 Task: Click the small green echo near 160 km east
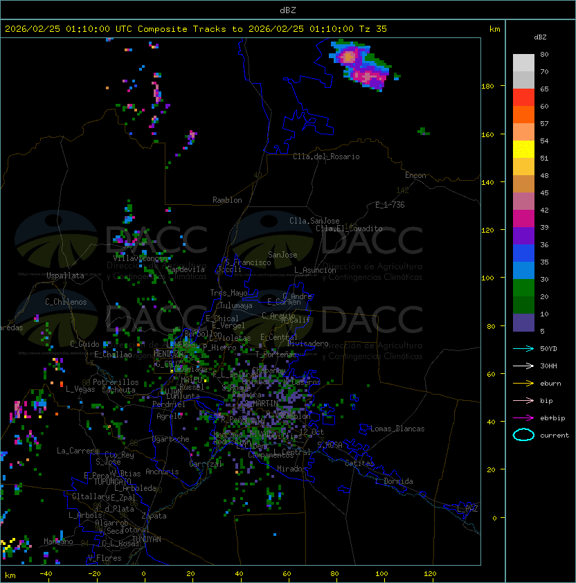(x=423, y=132)
